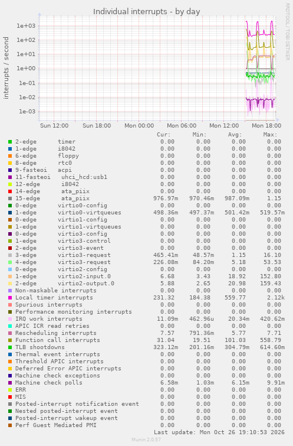The height and width of the screenshot is (446, 293).
Task: Click the 976.97m current value
Action: (x=166, y=198)
